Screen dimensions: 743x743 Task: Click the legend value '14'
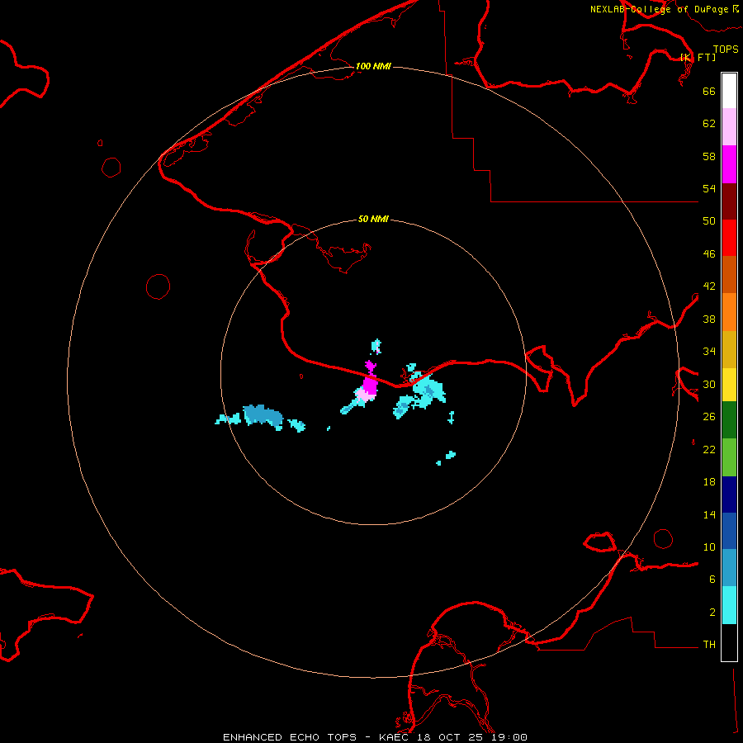[709, 514]
